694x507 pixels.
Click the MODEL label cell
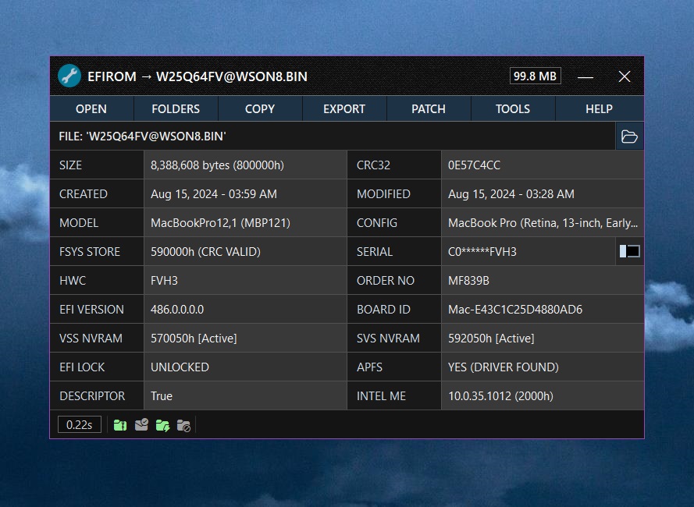97,222
